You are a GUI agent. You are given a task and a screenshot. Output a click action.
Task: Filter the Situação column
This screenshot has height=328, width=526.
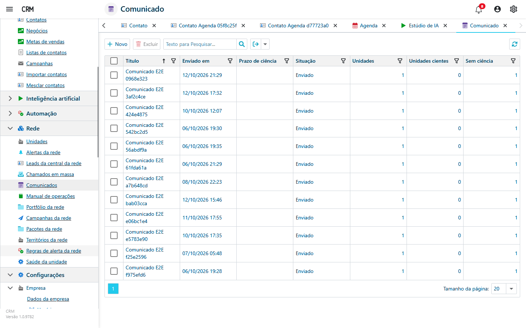[x=343, y=61]
